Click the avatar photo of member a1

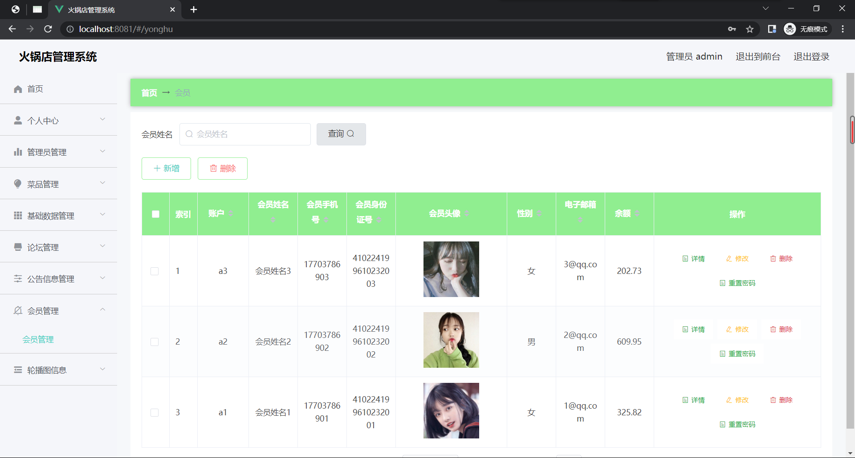point(451,410)
